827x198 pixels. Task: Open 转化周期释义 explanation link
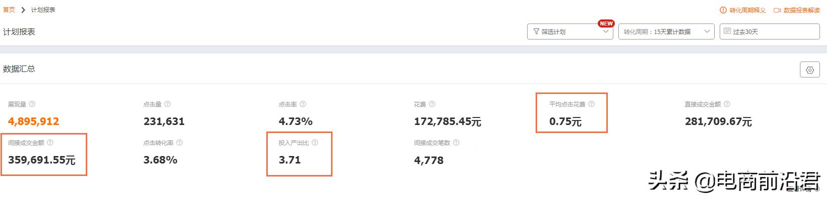point(743,10)
